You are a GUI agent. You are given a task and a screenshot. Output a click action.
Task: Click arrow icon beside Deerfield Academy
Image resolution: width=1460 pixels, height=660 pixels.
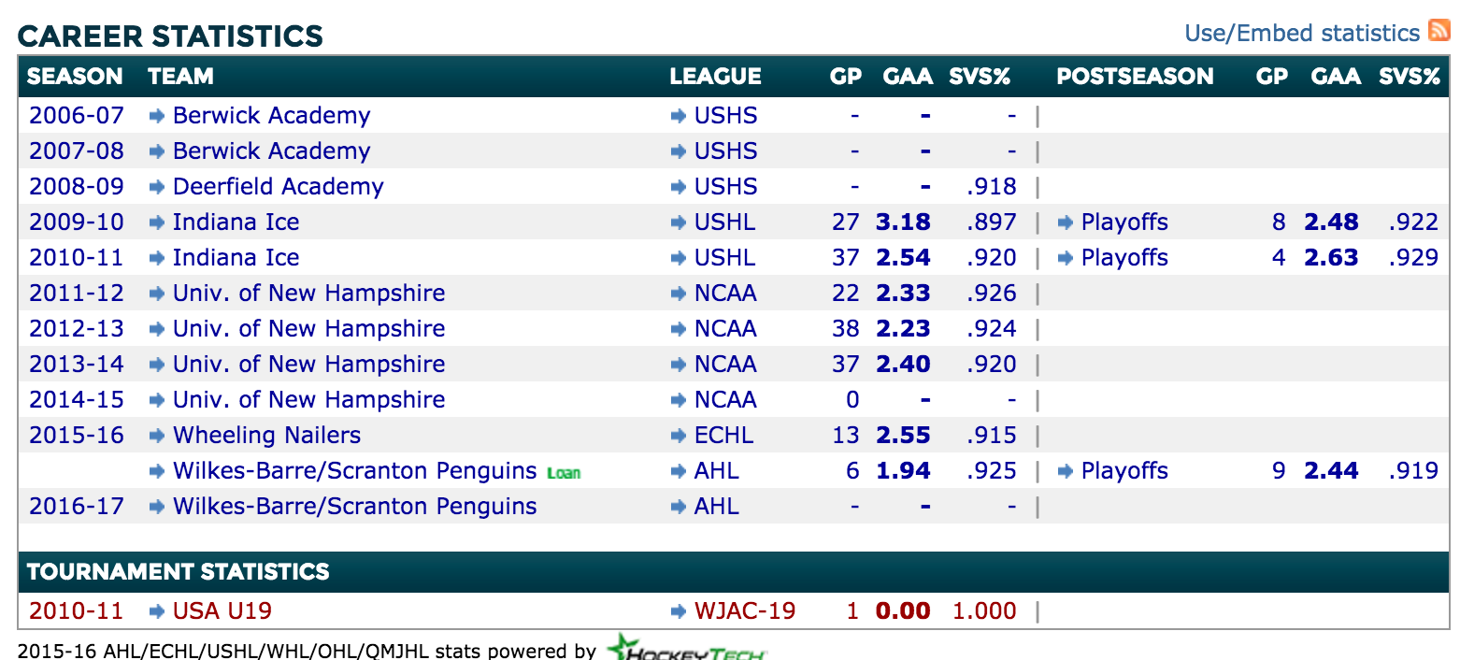[158, 187]
